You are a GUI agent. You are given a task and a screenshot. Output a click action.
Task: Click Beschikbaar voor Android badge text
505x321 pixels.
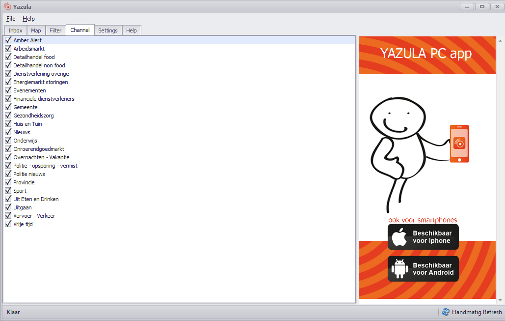point(433,269)
